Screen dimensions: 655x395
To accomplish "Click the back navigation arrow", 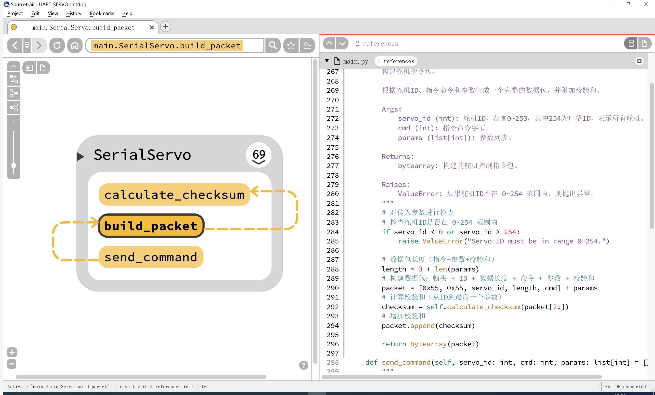I will click(15, 45).
